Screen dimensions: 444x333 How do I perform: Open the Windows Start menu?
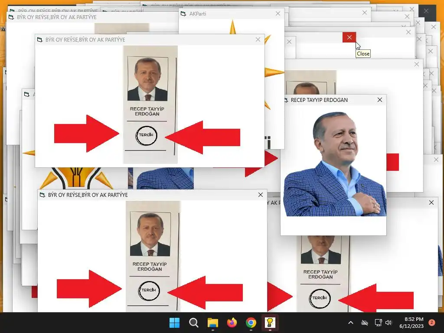[x=174, y=323]
